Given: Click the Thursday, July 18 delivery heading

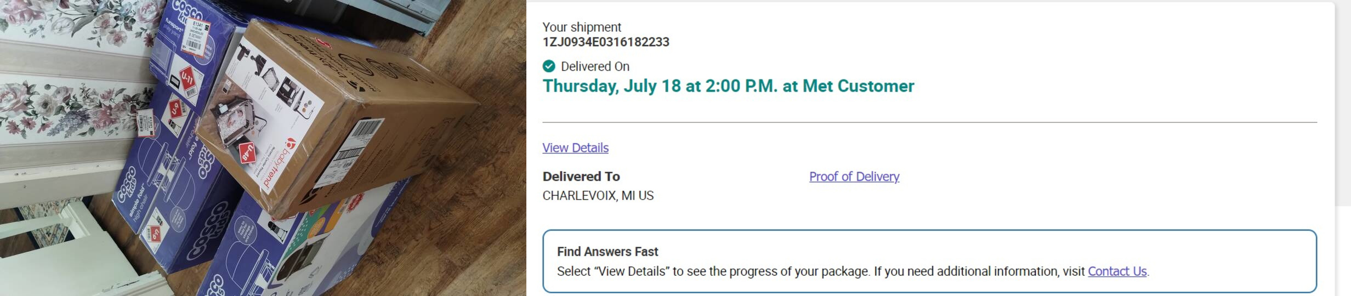Looking at the screenshot, I should coord(728,86).
